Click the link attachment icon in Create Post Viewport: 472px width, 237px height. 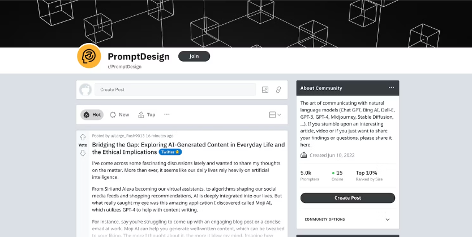click(x=278, y=89)
